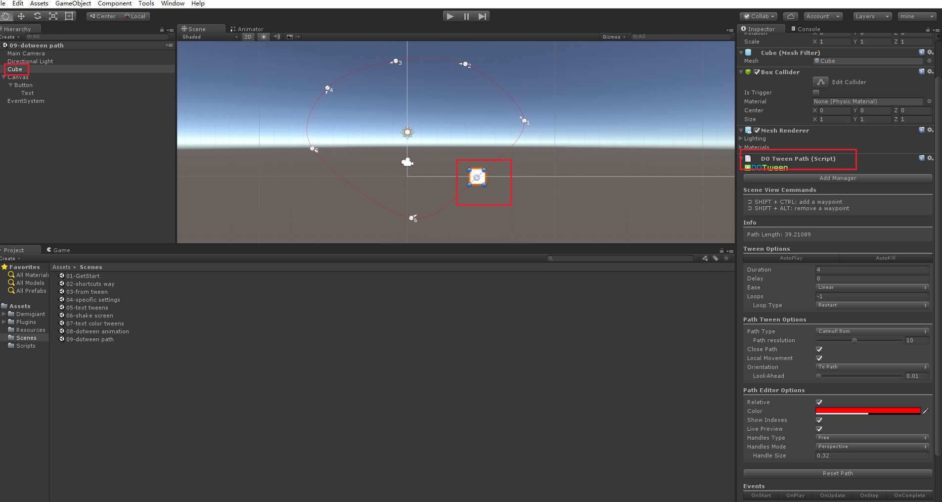The height and width of the screenshot is (502, 942).
Task: Toggle AutoKill option
Action: (886, 258)
